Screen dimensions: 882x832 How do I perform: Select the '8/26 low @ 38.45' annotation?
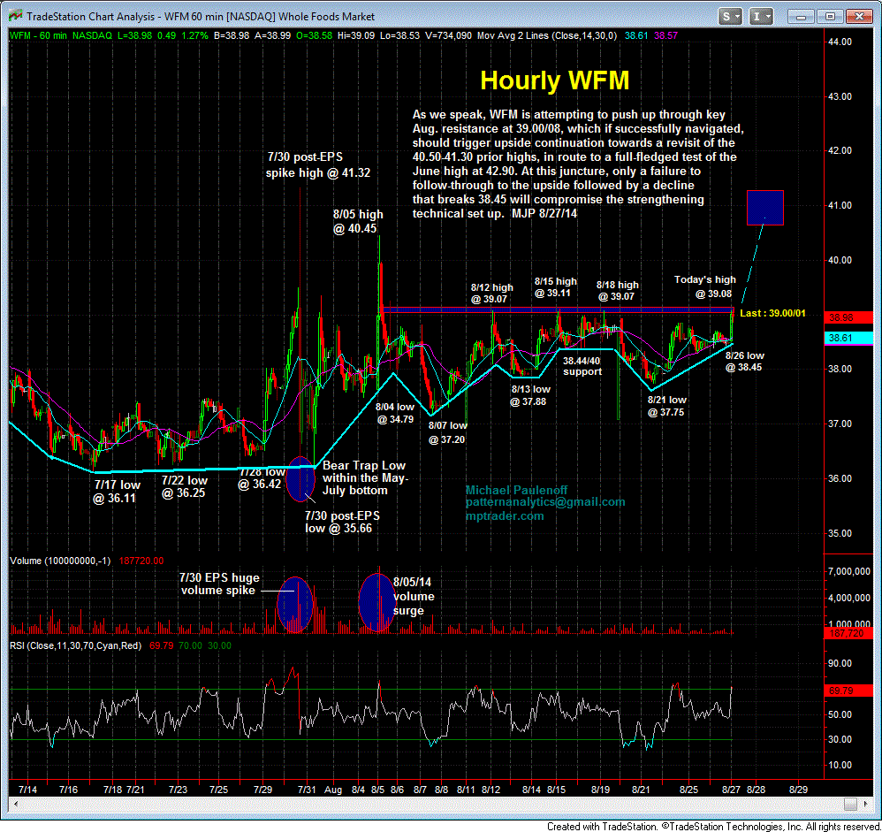pyautogui.click(x=744, y=362)
